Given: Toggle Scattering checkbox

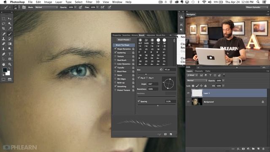Looking at the screenshot, I should 115,52.
